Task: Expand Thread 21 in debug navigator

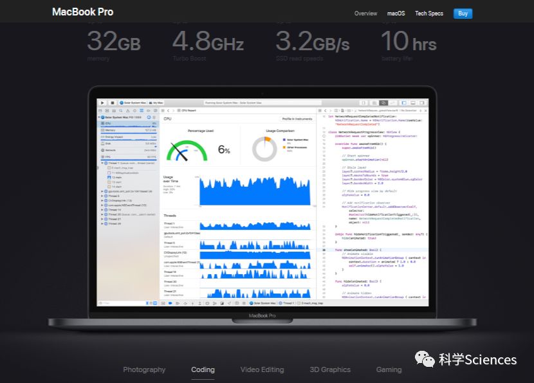Action: tap(102, 219)
